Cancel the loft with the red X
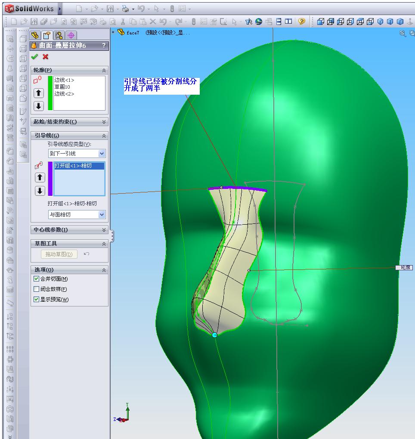 (45, 57)
